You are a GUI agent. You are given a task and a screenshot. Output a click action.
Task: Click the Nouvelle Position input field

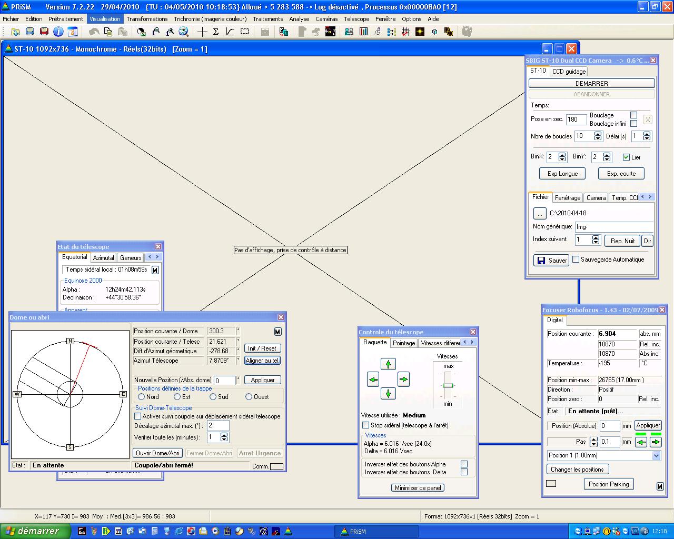(225, 380)
